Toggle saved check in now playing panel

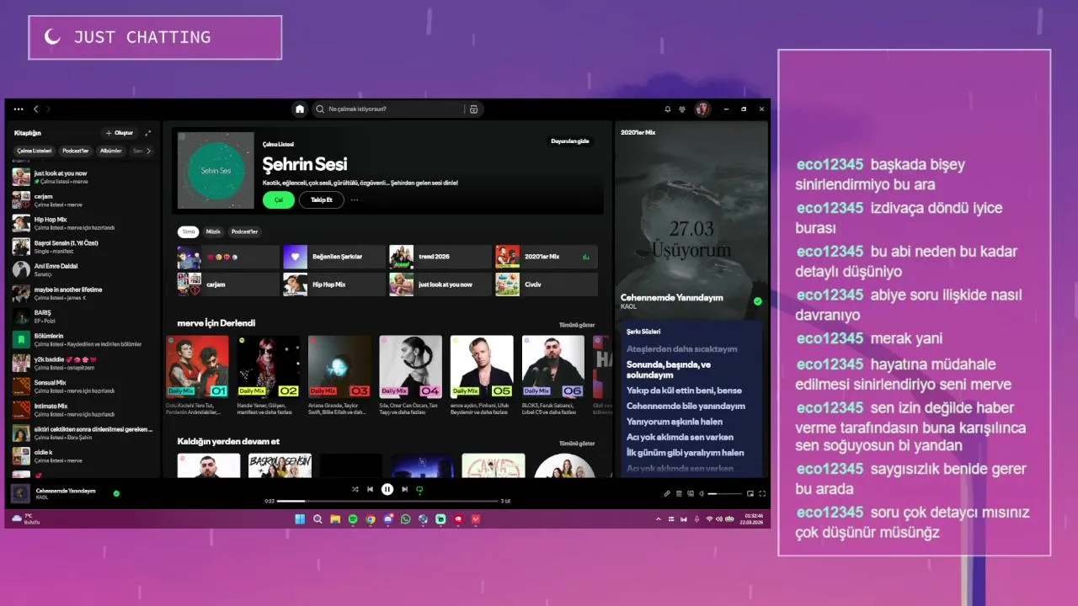coord(758,300)
